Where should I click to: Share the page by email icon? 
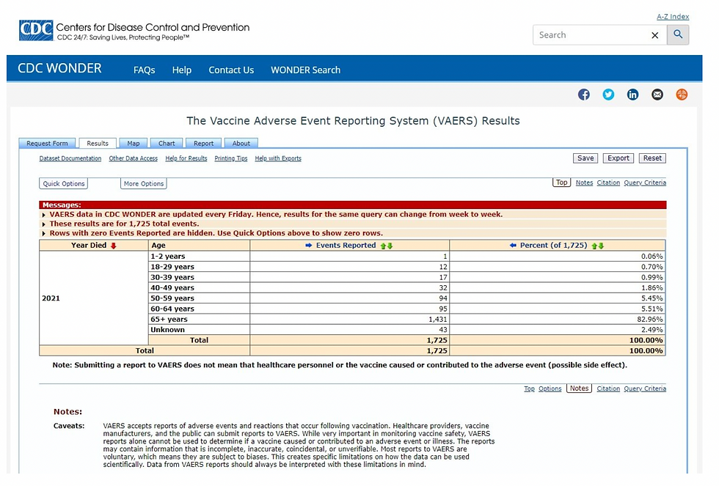tap(657, 95)
